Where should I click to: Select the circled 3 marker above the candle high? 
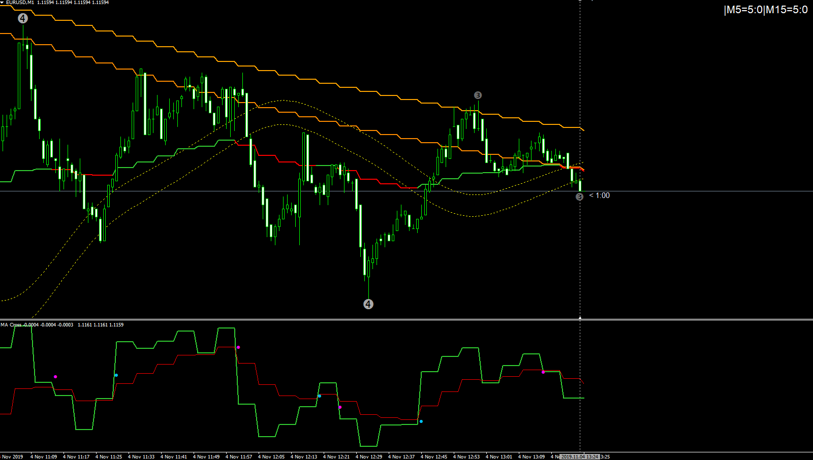coord(478,95)
